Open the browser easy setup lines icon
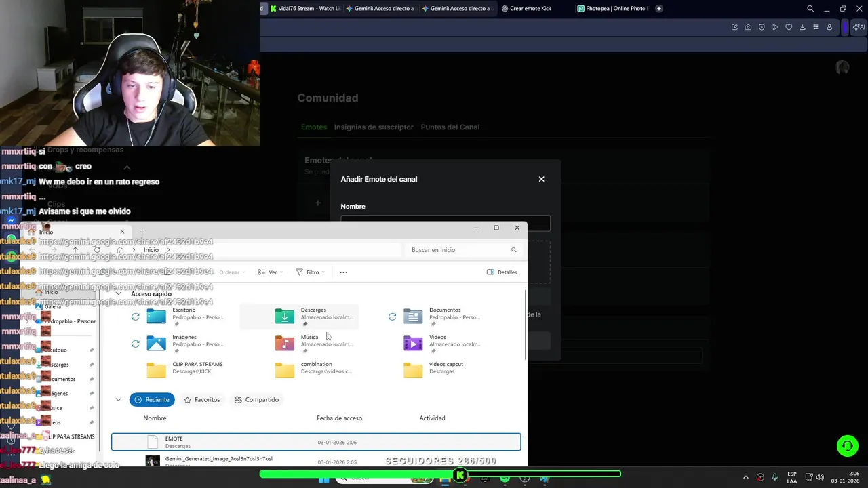 (x=816, y=27)
